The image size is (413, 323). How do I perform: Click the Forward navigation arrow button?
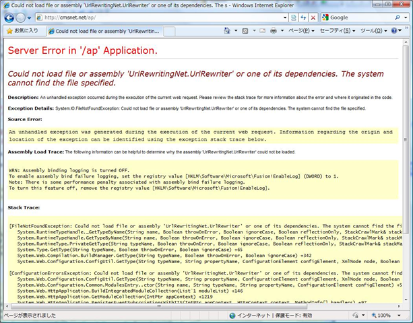point(20,18)
